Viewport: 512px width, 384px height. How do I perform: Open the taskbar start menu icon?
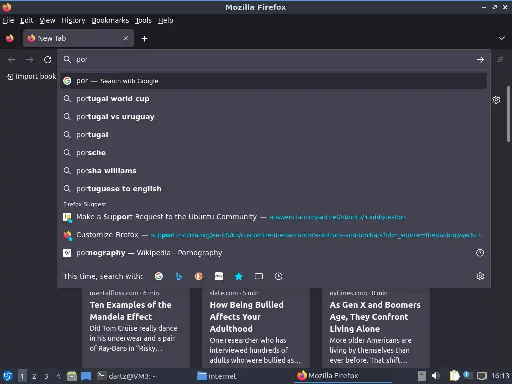(x=8, y=376)
